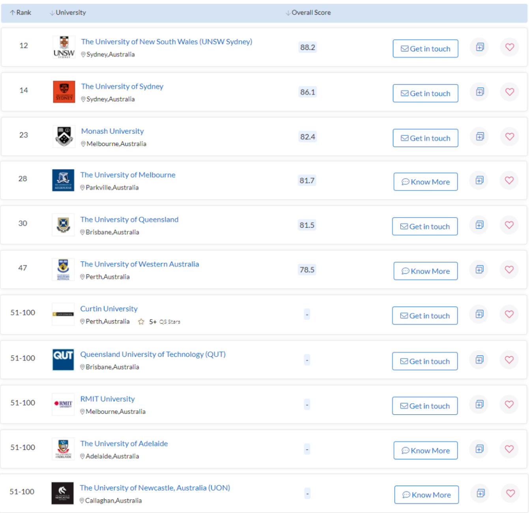The image size is (529, 513).
Task: Sort table by Rank column
Action: pos(21,13)
